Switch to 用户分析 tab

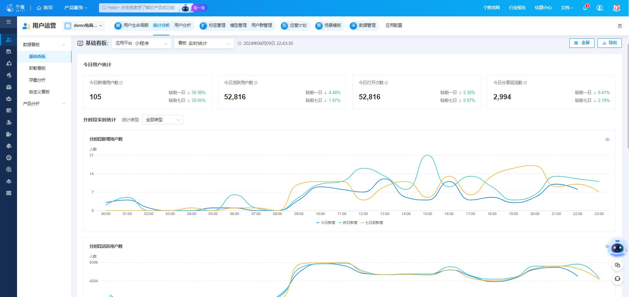(183, 25)
